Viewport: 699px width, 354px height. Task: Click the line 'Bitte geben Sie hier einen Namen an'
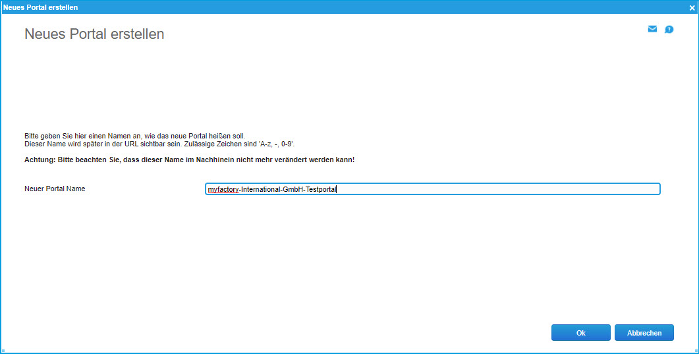[134, 136]
